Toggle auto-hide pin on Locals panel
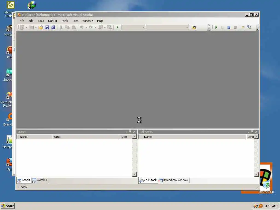Viewport: 280px width, 210px height. click(x=130, y=132)
